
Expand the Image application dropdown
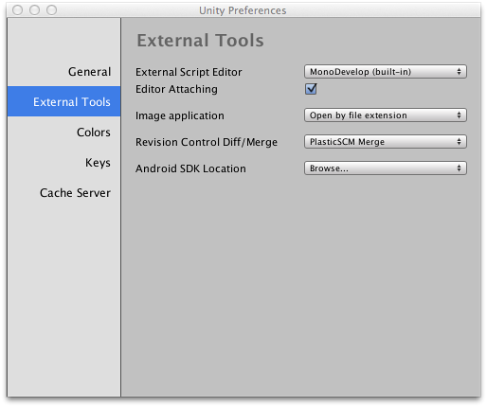click(386, 115)
